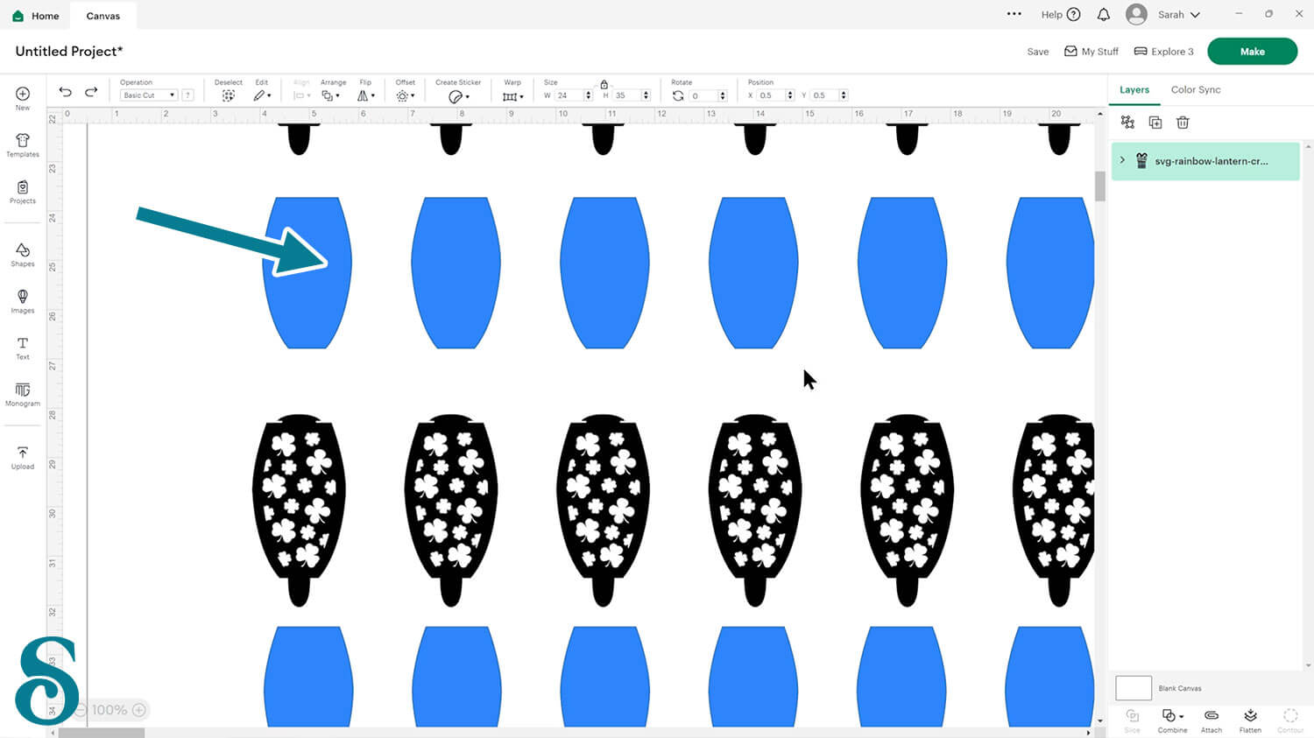The width and height of the screenshot is (1314, 738).
Task: Expand the svg-rainbow-lantern layer group
Action: click(1122, 160)
